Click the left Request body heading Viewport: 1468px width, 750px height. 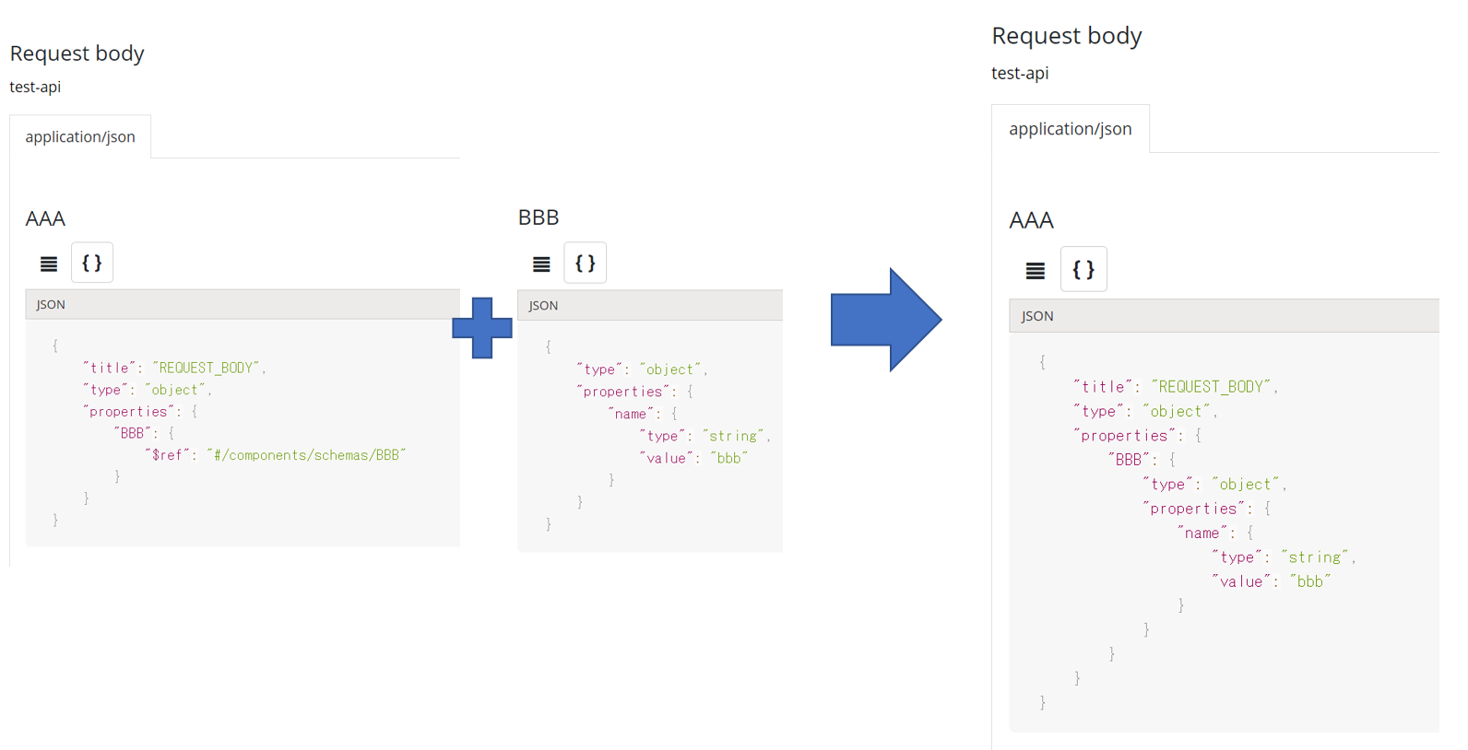(x=77, y=53)
